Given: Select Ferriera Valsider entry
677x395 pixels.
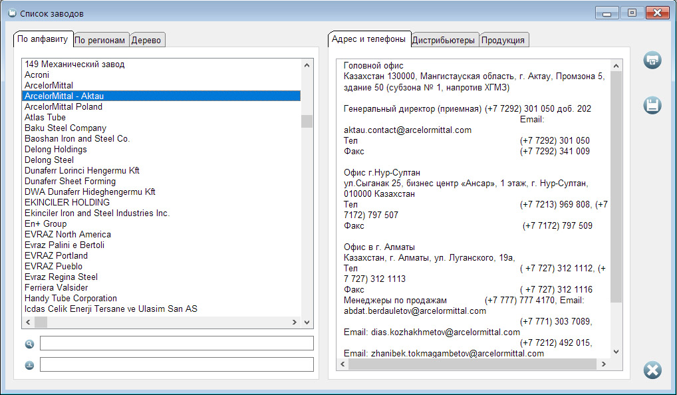Looking at the screenshot, I should (x=161, y=287).
